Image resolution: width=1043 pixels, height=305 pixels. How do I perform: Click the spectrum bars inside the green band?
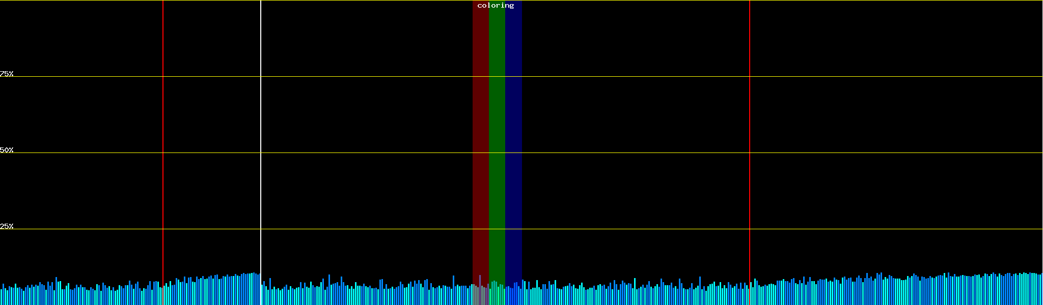pos(497,294)
